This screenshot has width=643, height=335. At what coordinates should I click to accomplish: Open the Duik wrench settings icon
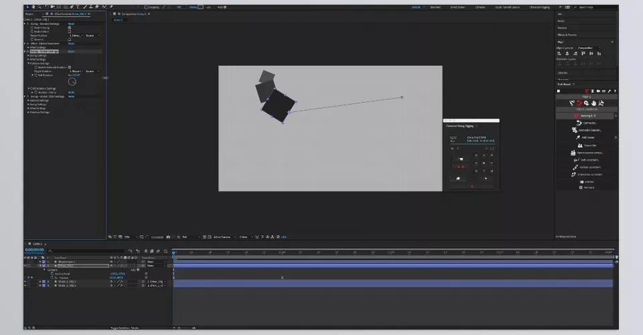click(610, 91)
